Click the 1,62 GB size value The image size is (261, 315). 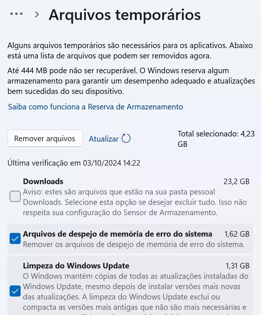237,234
